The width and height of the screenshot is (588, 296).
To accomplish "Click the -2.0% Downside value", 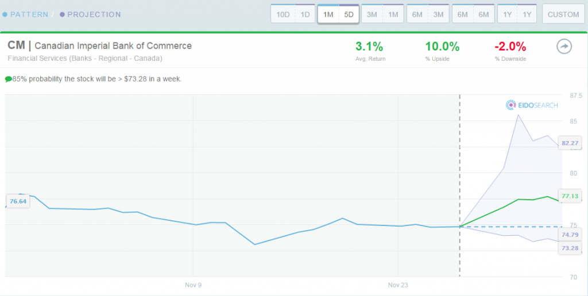I will (x=510, y=47).
